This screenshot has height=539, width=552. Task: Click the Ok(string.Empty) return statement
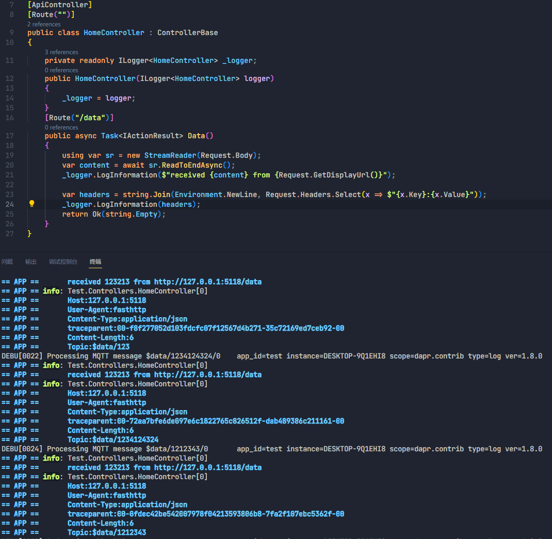(126, 214)
